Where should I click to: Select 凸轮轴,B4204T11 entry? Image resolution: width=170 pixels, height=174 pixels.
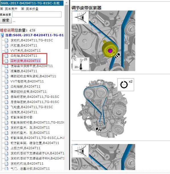point(24,56)
